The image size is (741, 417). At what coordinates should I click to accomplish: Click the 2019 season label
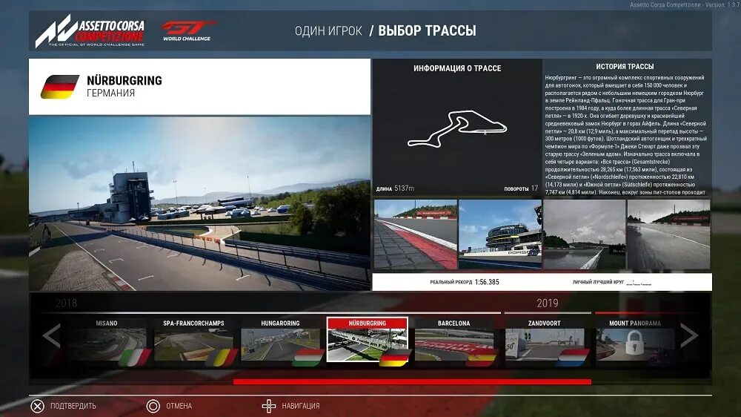coord(548,303)
